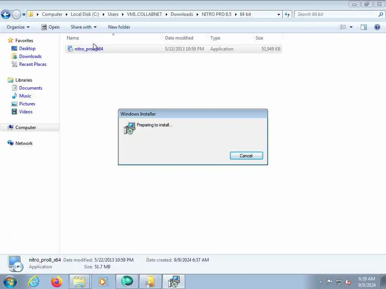Click the nitro_pro8_x64 application file icon
Viewport: 386px width, 289px height.
[70, 49]
